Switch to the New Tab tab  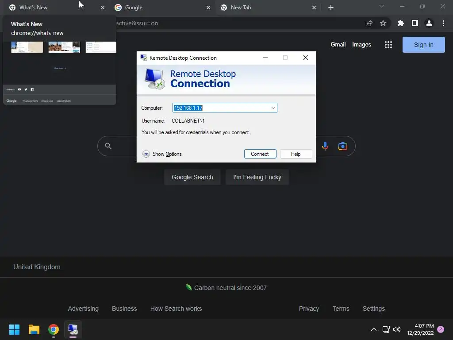pos(268,8)
